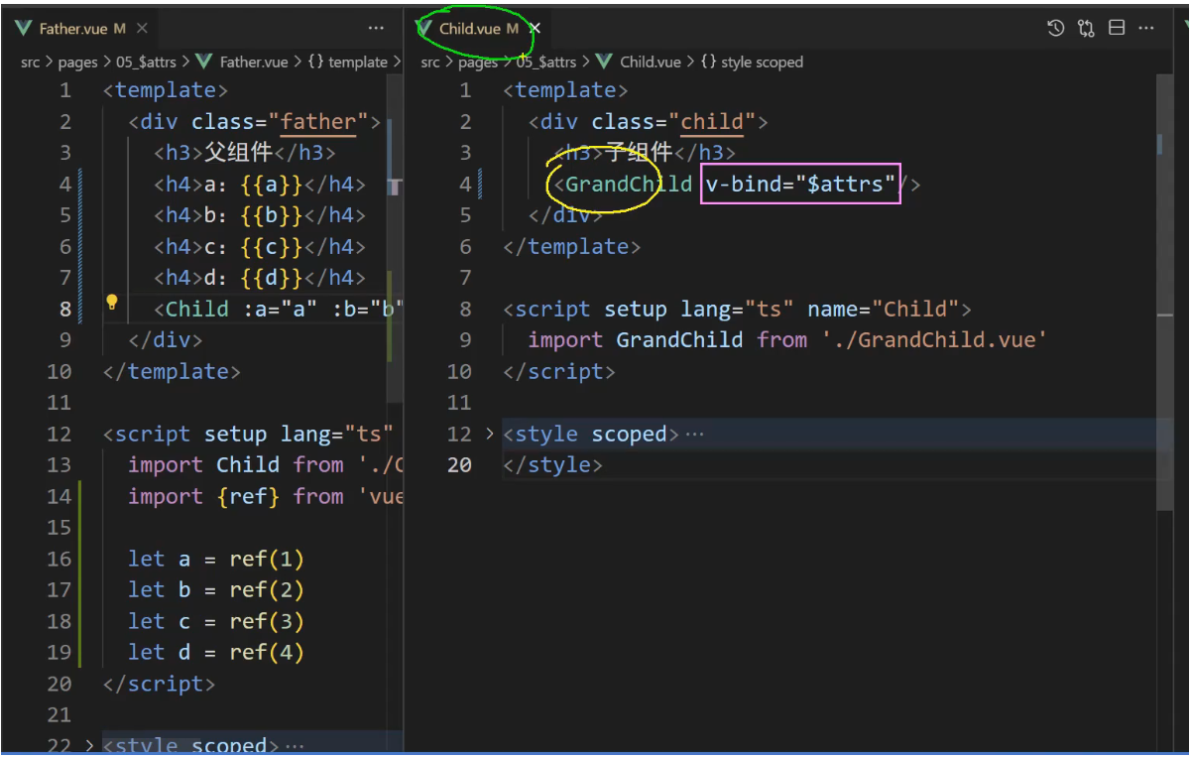Click './GrandChild.vue' import path
Image resolution: width=1191 pixels, height=758 pixels.
pyautogui.click(x=935, y=339)
